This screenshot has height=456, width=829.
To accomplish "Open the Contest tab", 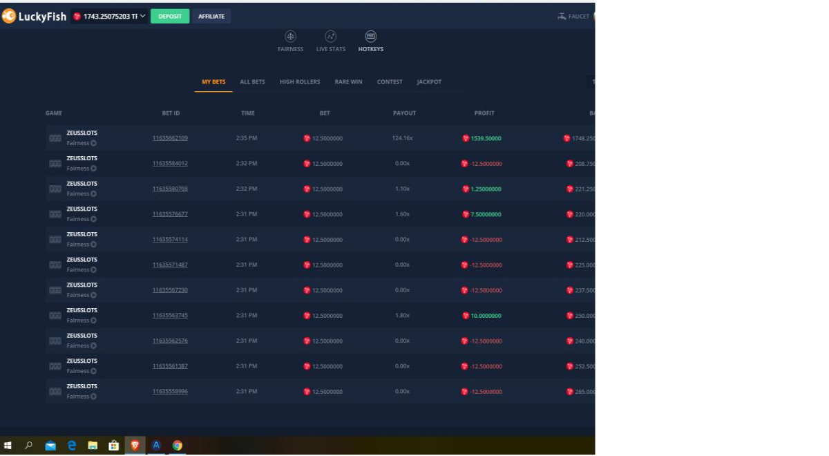I will 390,82.
